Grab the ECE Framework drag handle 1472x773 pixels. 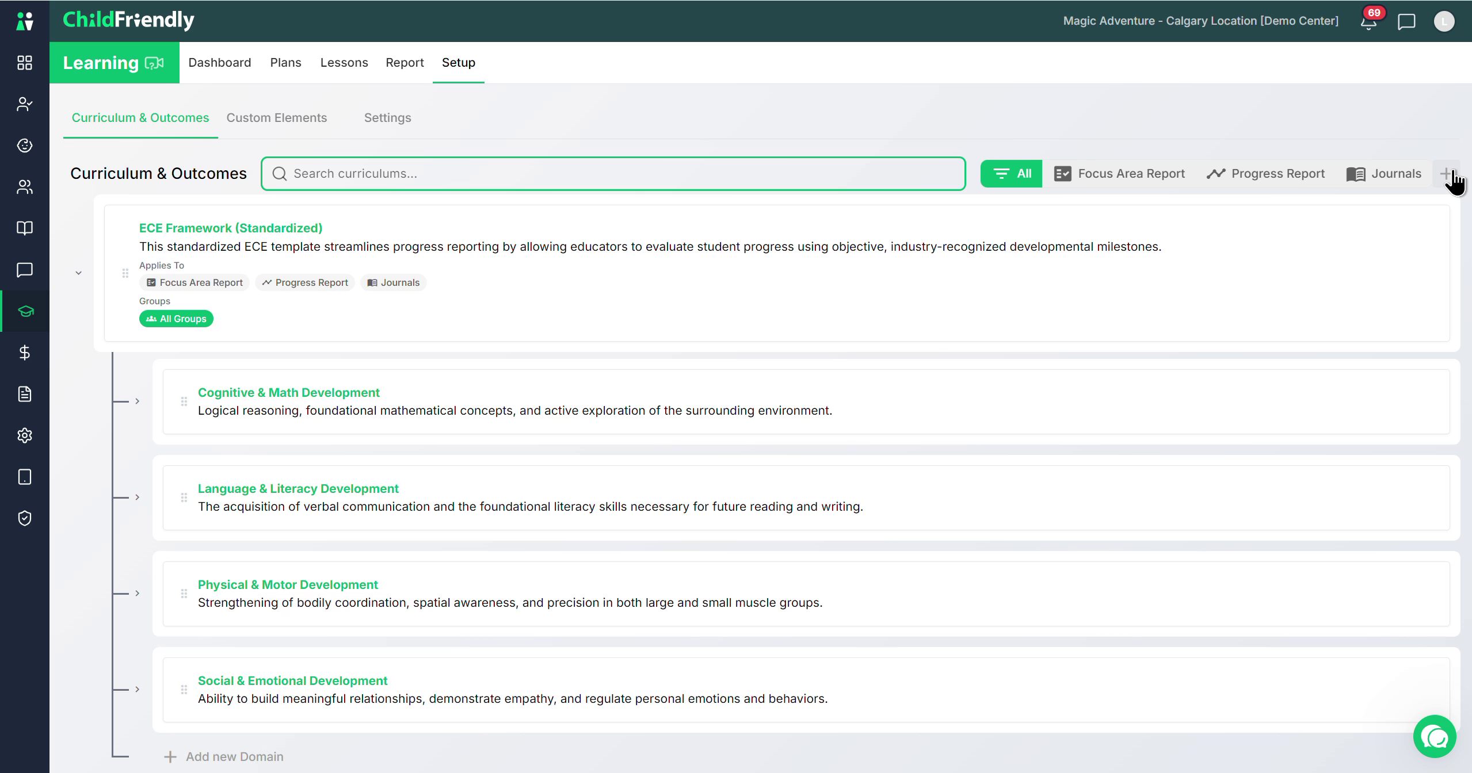pos(125,273)
